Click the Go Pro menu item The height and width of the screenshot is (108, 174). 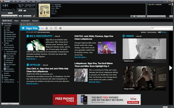pos(39,1)
